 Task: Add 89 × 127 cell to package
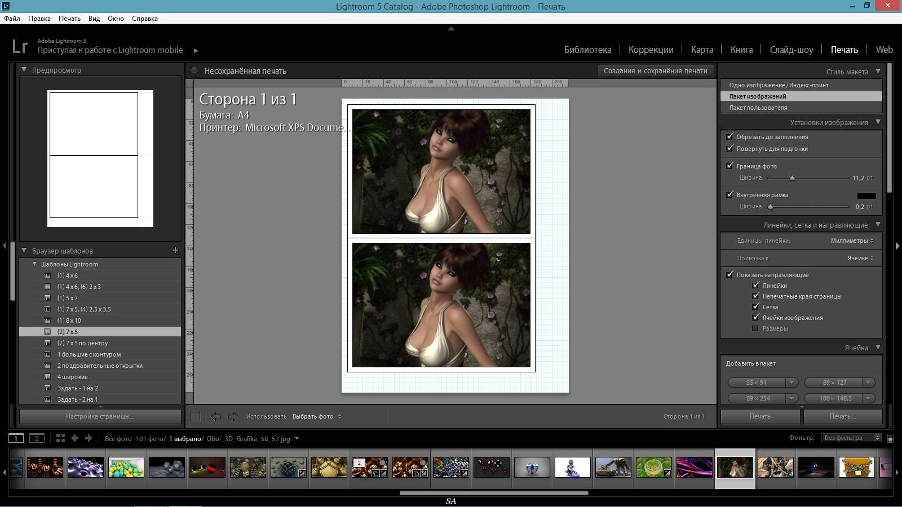tap(834, 383)
